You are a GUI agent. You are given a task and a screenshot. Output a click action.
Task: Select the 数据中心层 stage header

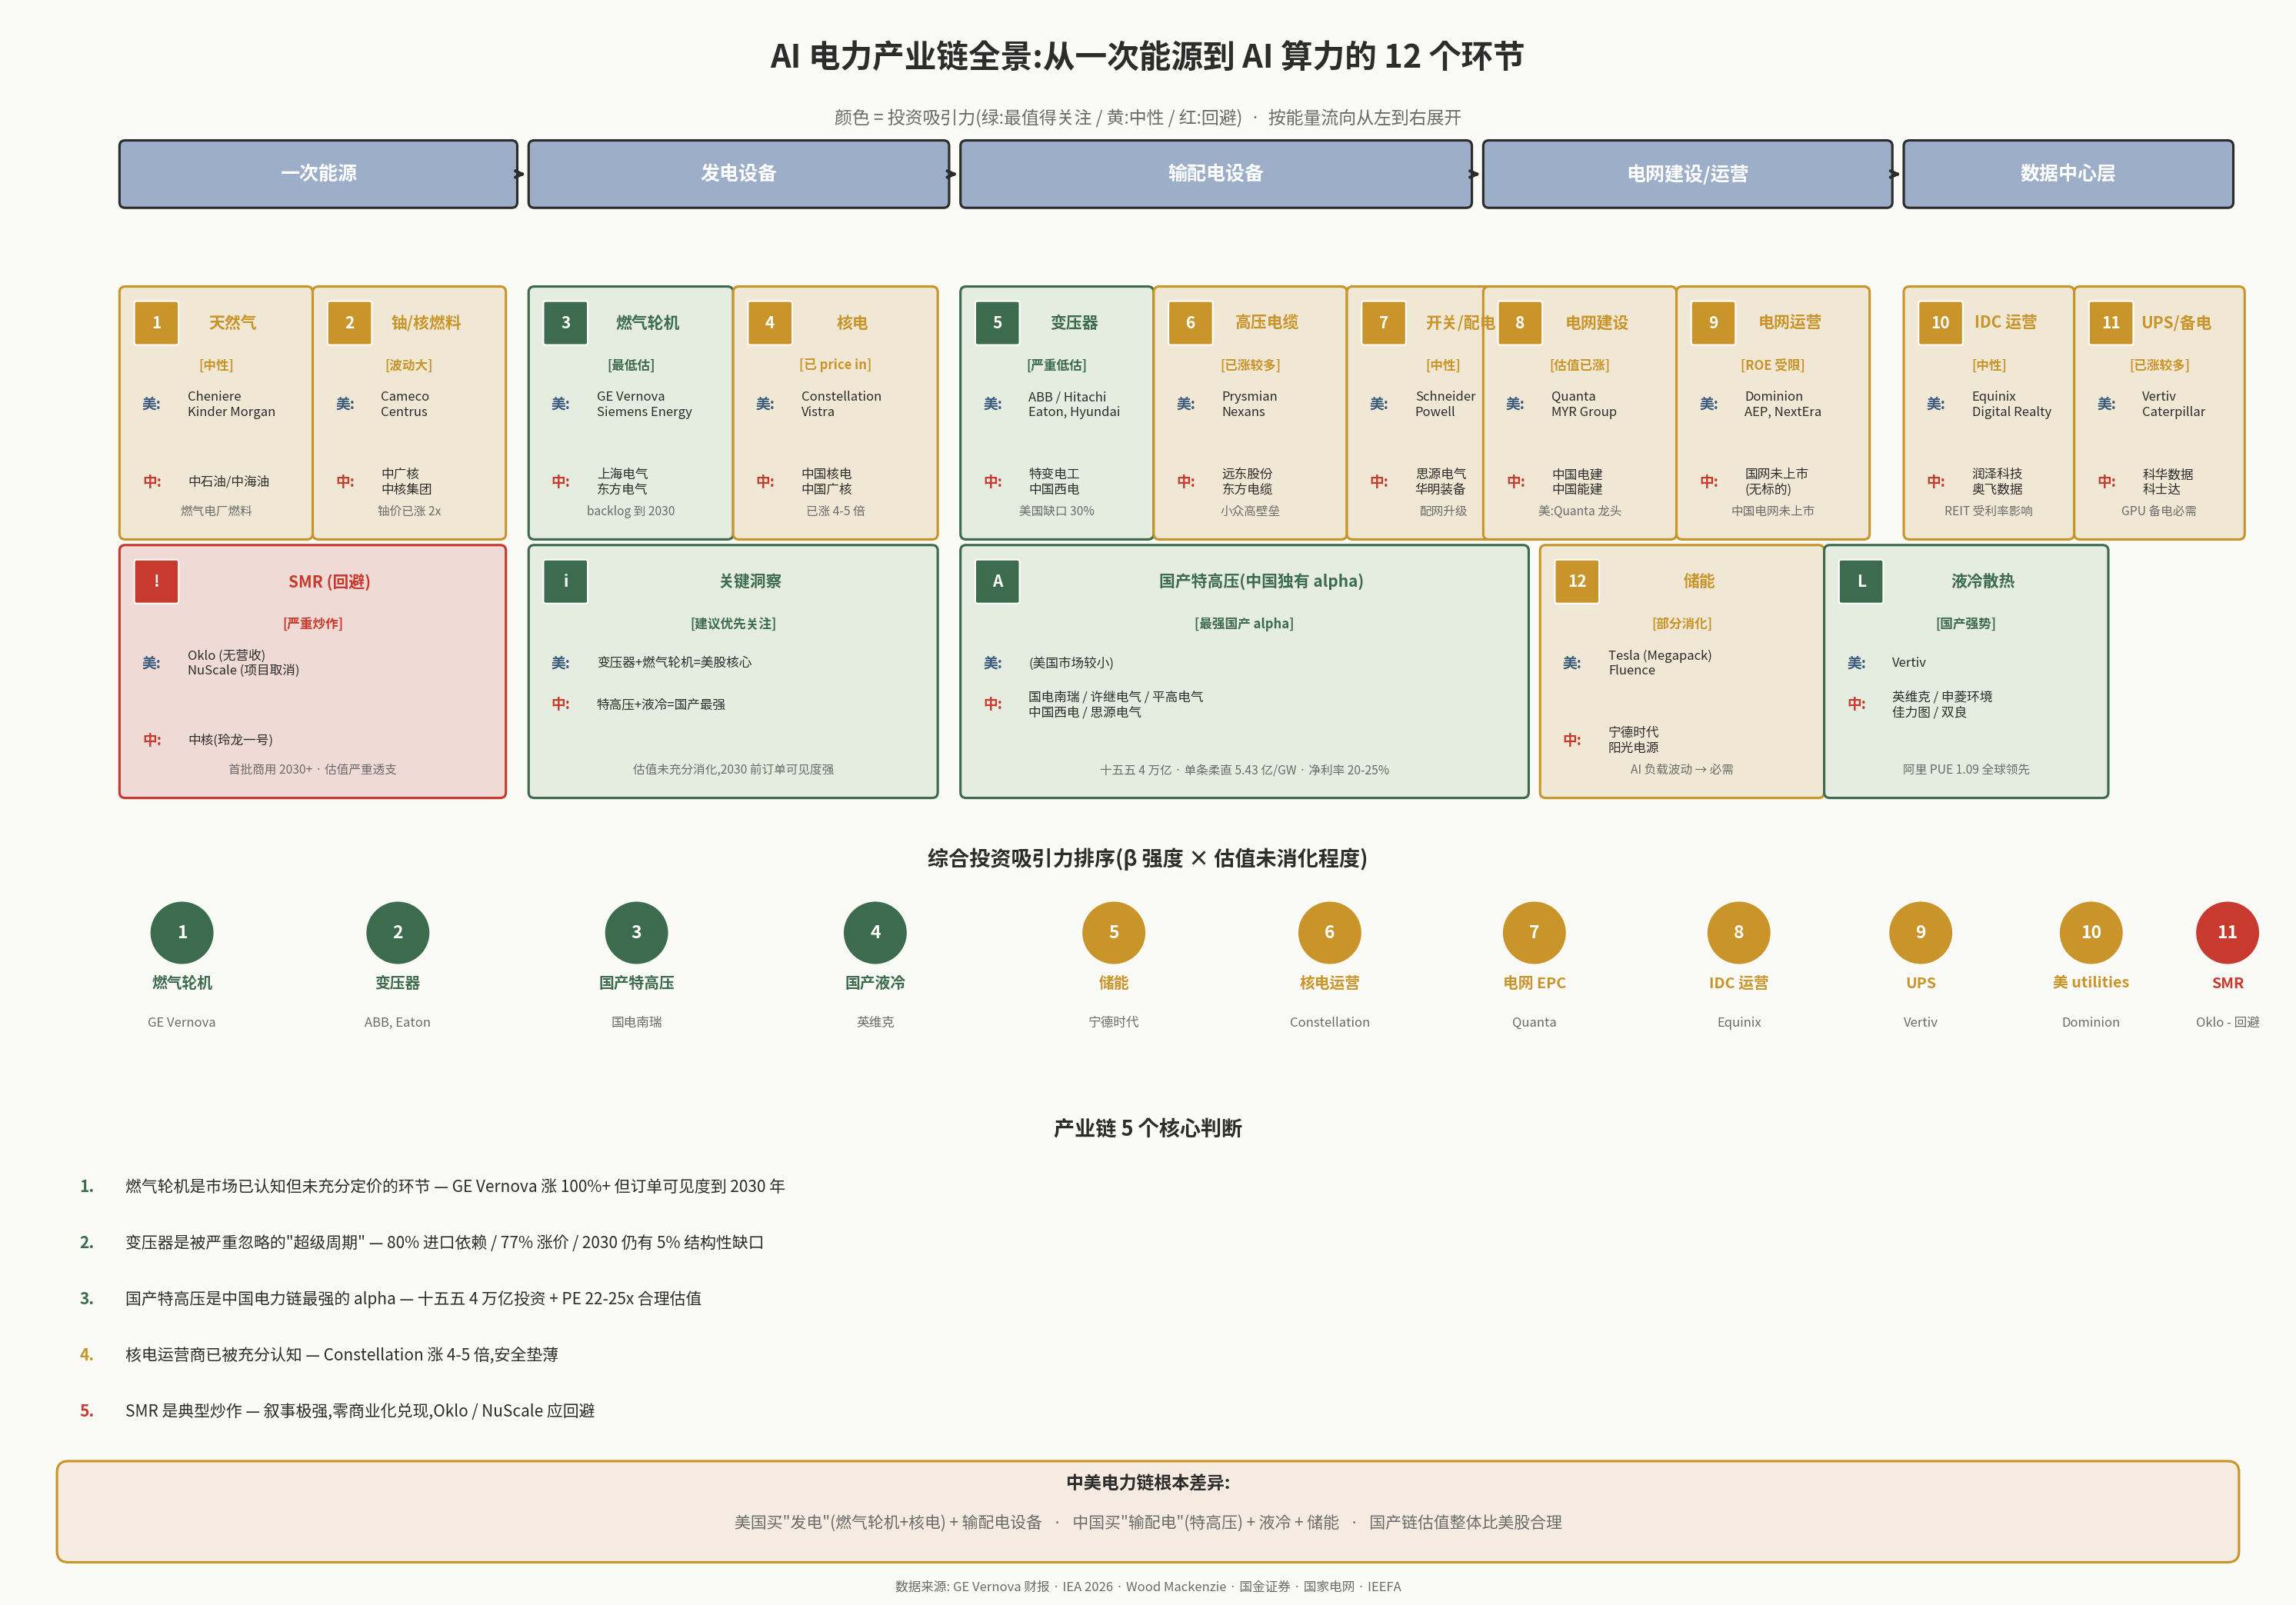click(x=2068, y=174)
